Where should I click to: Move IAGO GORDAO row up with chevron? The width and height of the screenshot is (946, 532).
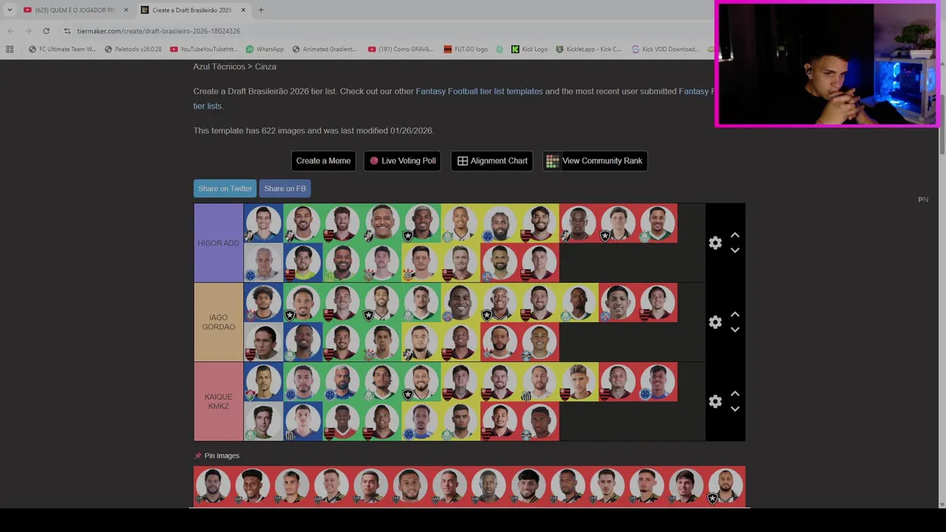(x=735, y=314)
